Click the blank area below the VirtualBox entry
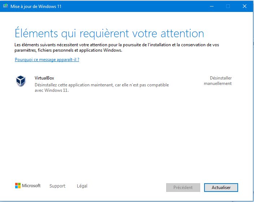 click(126, 137)
